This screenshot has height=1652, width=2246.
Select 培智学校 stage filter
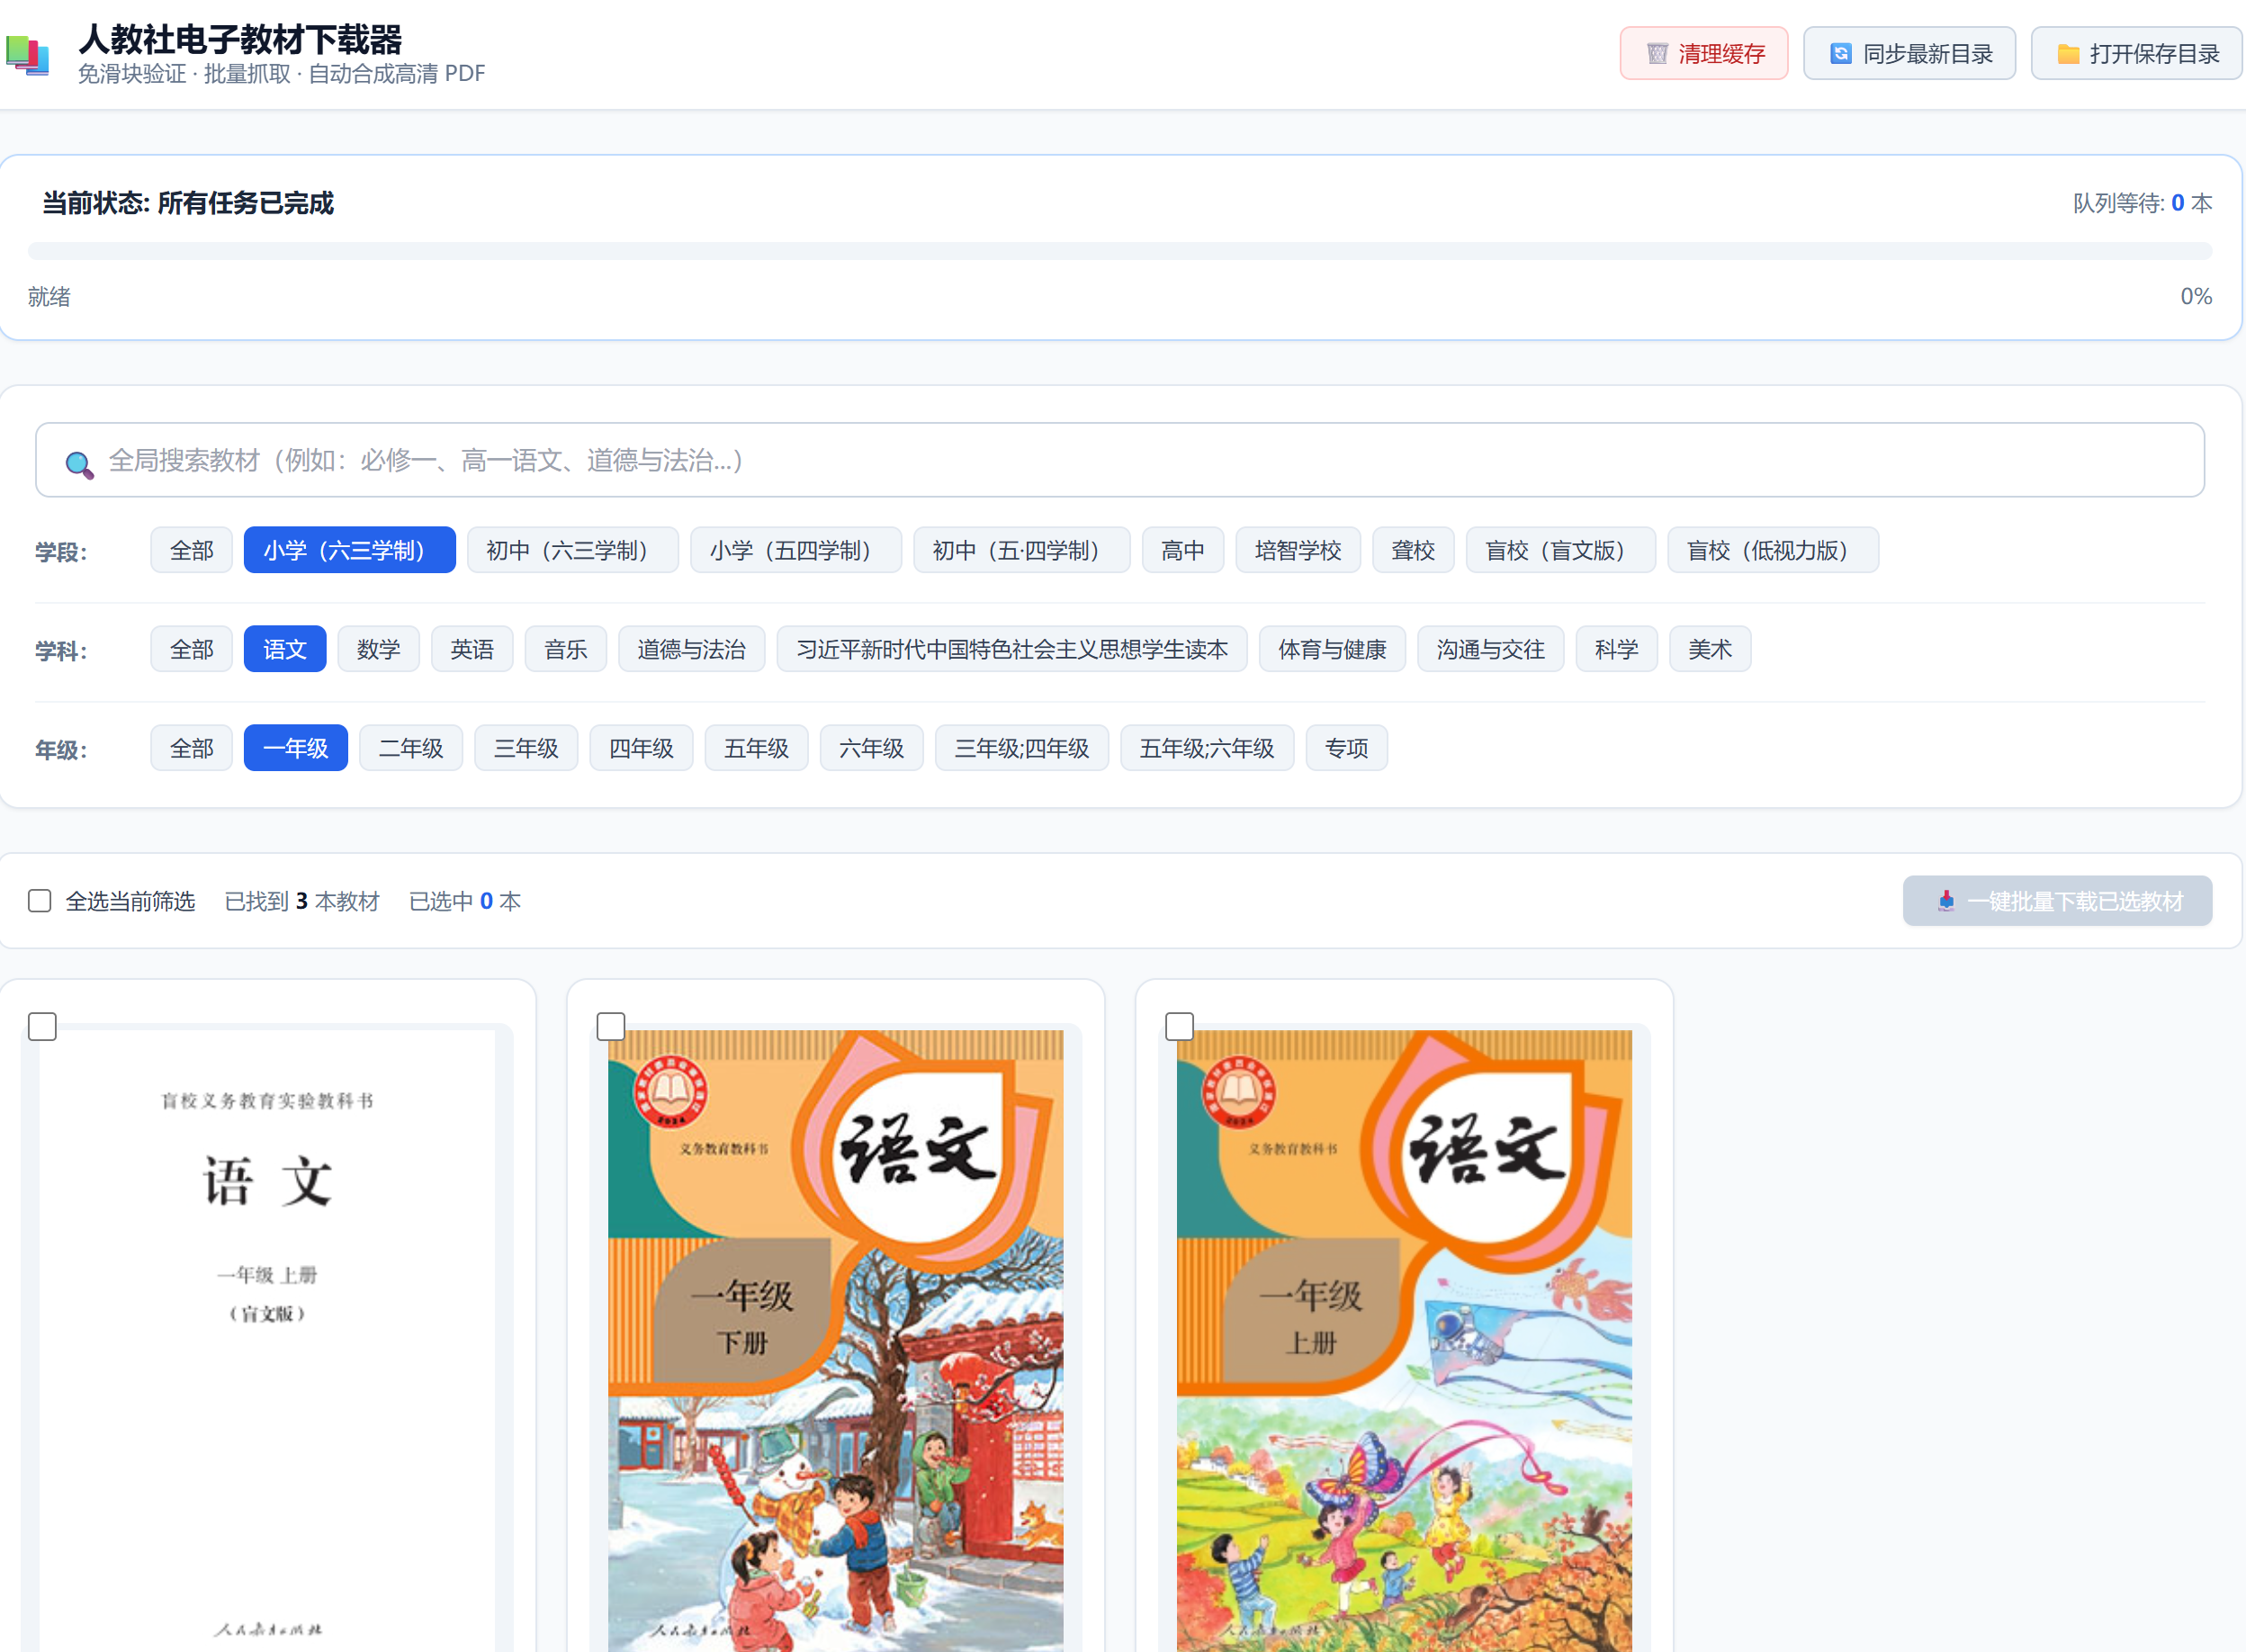1297,550
